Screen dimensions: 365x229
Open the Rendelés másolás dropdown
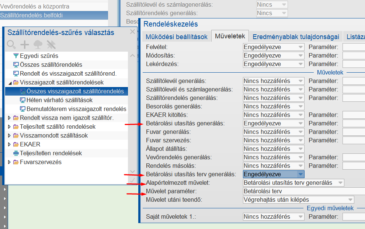pyautogui.click(x=274, y=166)
